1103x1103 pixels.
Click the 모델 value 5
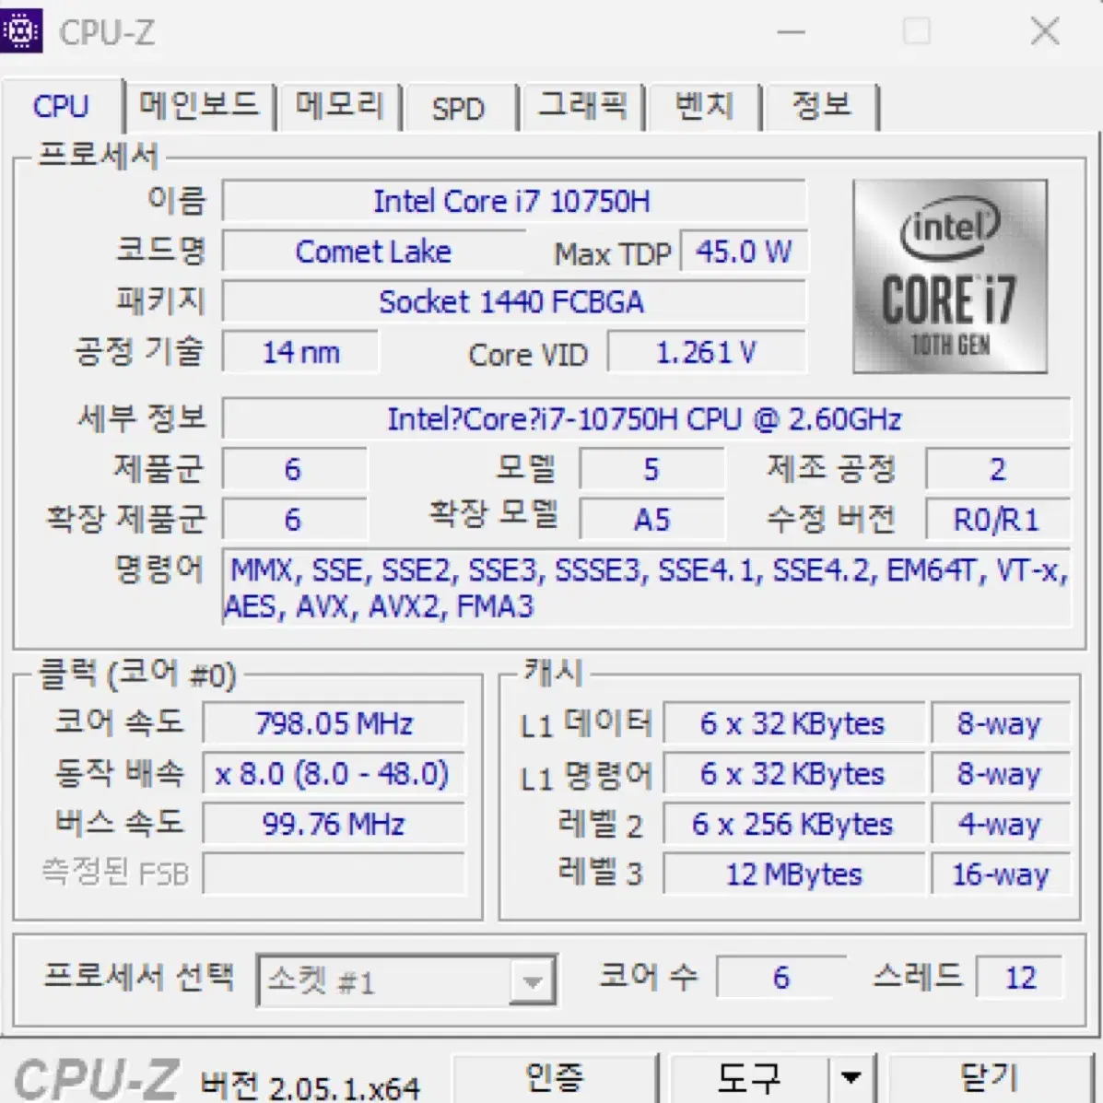pos(652,469)
